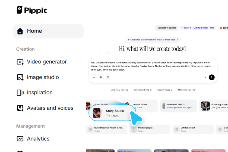Dismiss the Seedance announcement banner
Viewport: 228px width, 152px height.
(177, 40)
